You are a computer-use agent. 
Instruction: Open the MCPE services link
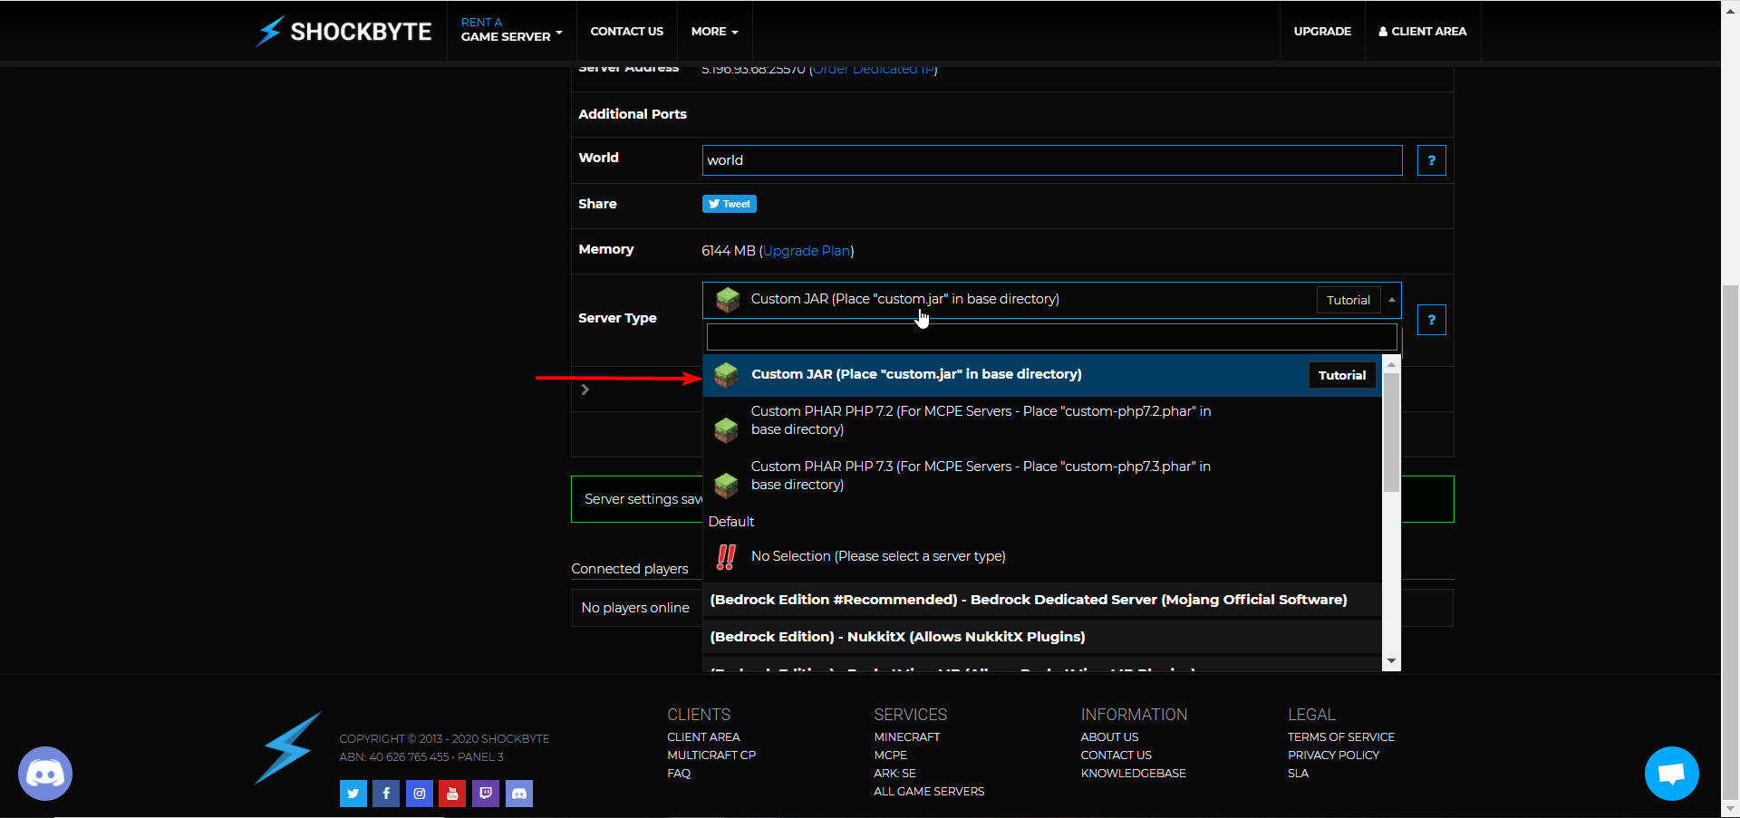tap(890, 755)
